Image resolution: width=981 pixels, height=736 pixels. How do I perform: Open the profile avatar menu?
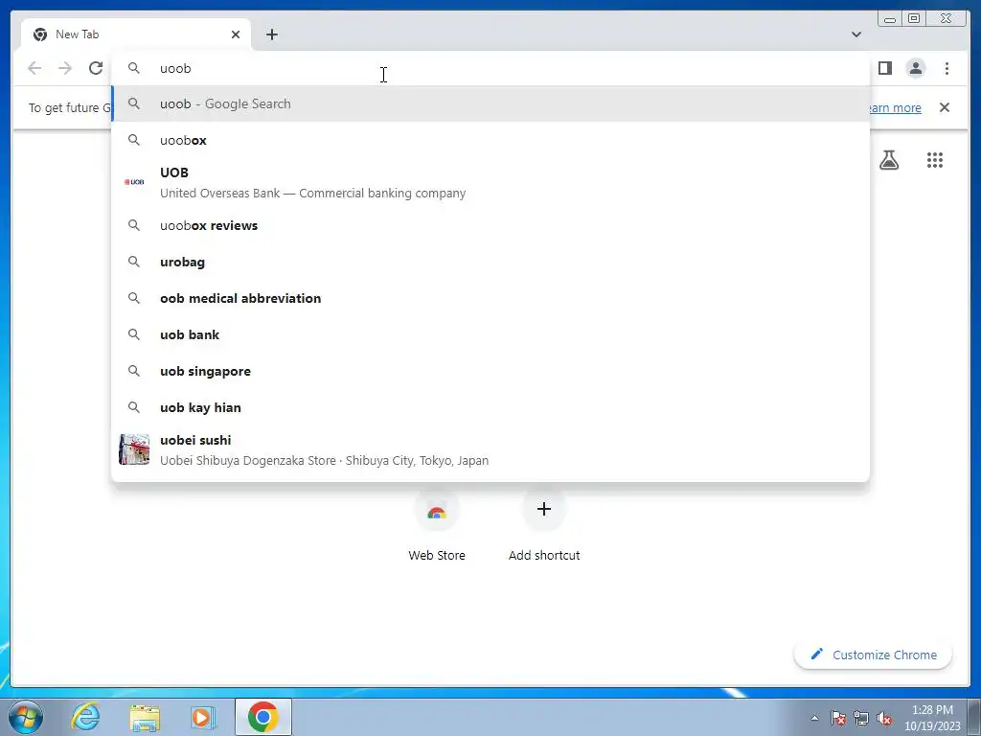point(915,68)
